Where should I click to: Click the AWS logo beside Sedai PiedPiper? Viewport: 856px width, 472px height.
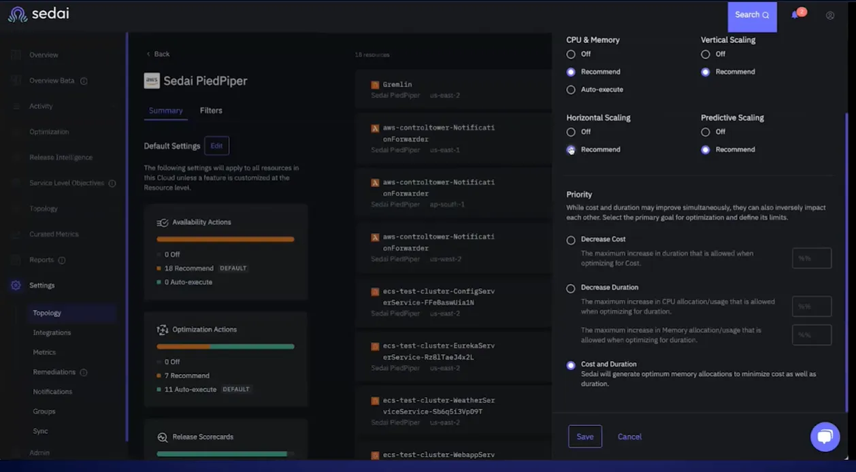(152, 81)
